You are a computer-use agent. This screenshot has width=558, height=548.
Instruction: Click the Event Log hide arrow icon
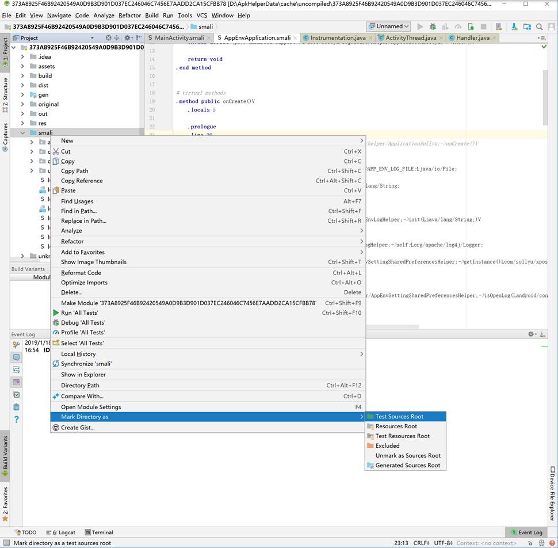(x=542, y=334)
